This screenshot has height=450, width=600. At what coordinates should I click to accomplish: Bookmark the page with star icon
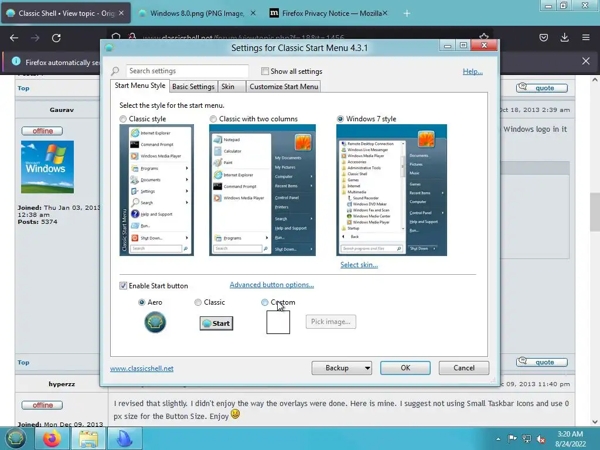pos(484,37)
